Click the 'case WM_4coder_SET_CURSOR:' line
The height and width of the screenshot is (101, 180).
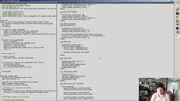72,84
